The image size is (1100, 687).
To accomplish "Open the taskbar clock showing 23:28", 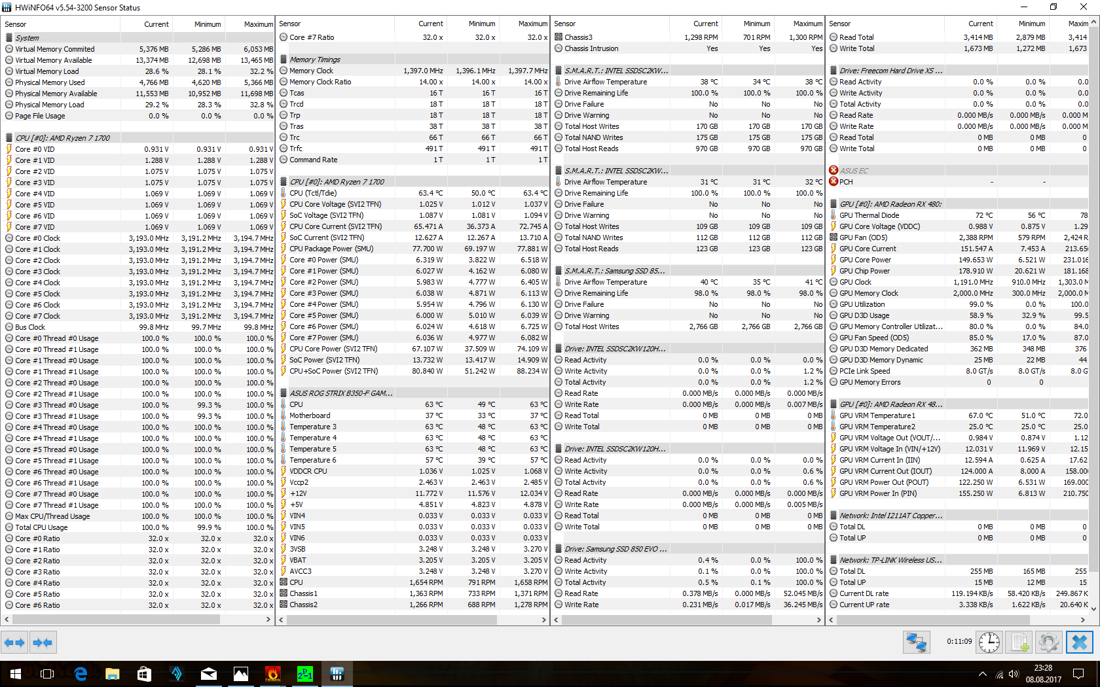I will click(1044, 674).
